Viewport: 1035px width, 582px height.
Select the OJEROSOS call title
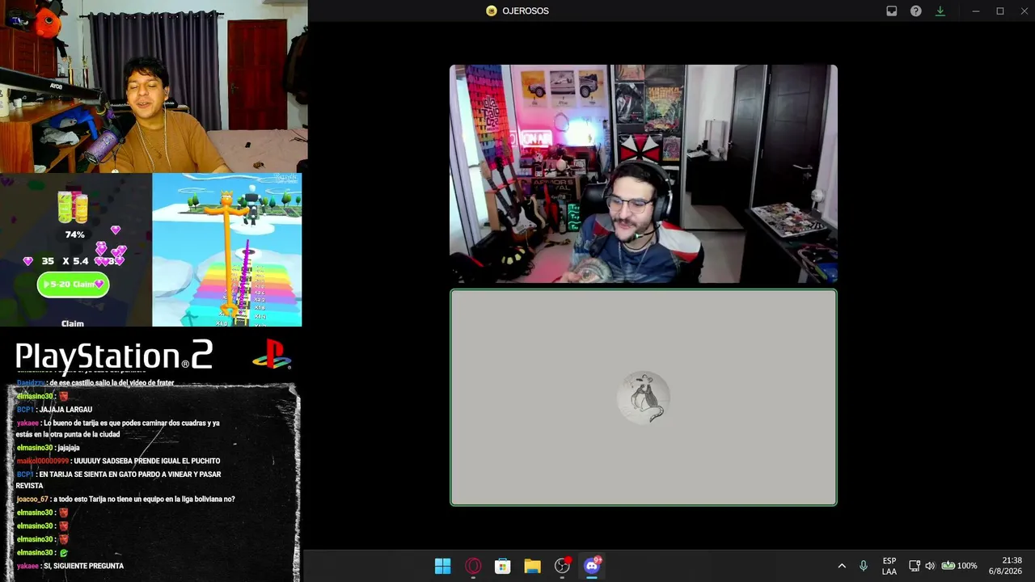click(x=526, y=11)
